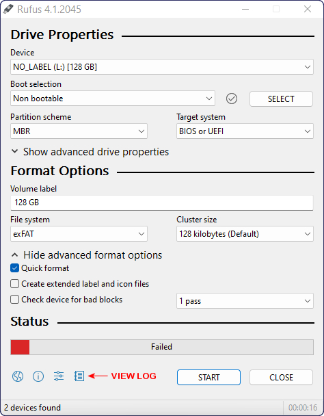Image resolution: width=324 pixels, height=416 pixels.
Task: Open the language globe icon
Action: coord(18,376)
